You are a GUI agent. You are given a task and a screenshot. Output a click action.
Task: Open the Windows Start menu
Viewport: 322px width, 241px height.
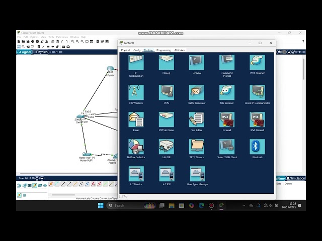101,205
